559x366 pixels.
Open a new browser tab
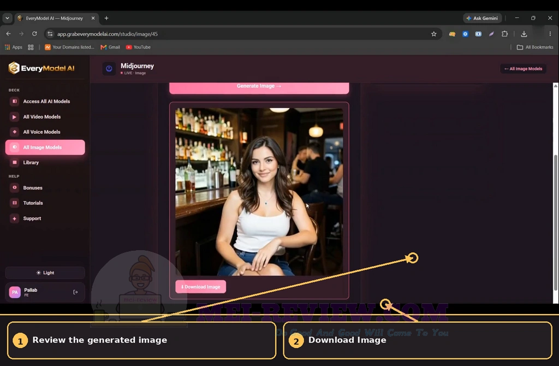tap(106, 18)
